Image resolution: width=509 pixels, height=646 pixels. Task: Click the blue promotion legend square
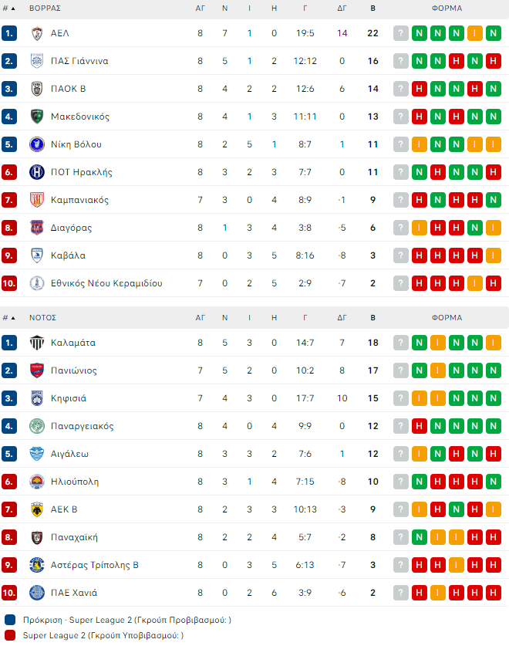point(10,620)
